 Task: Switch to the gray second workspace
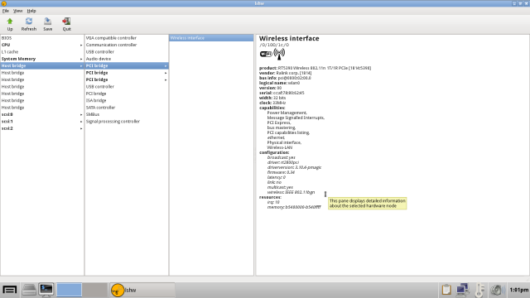tap(95, 290)
